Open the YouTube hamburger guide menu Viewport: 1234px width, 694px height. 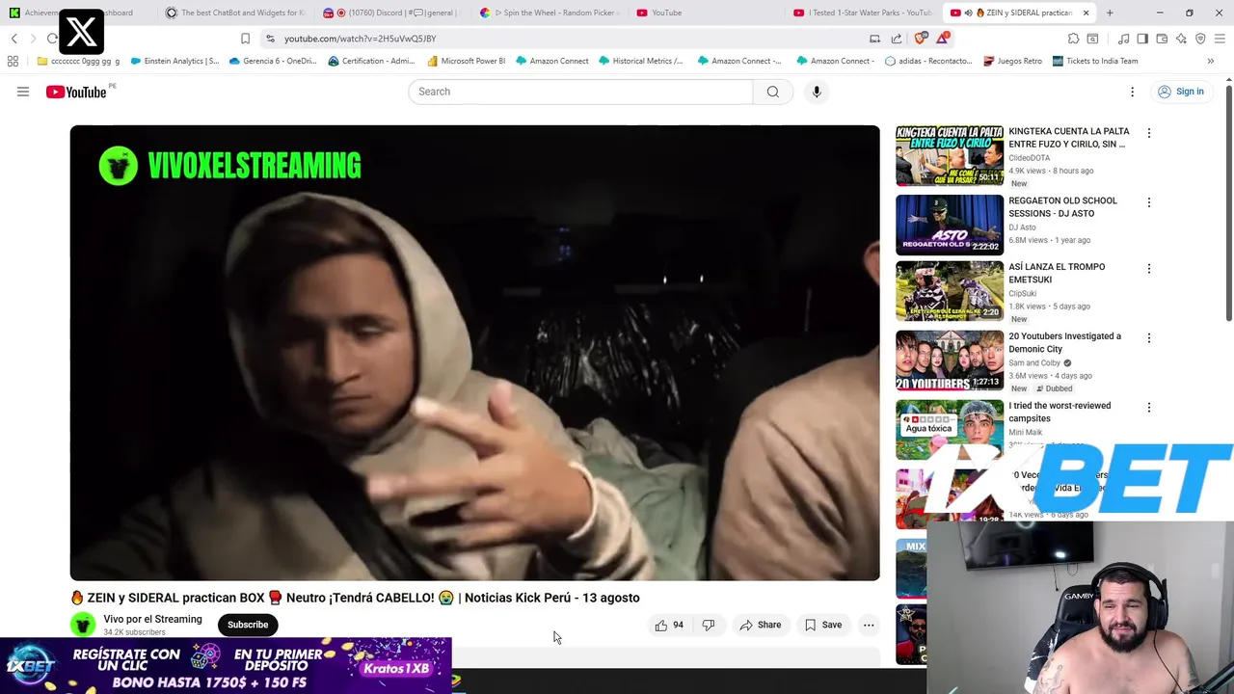point(23,92)
